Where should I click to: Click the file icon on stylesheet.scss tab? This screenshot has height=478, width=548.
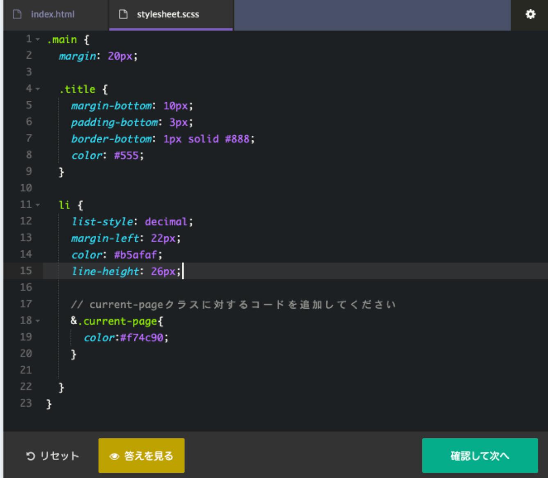click(x=123, y=14)
